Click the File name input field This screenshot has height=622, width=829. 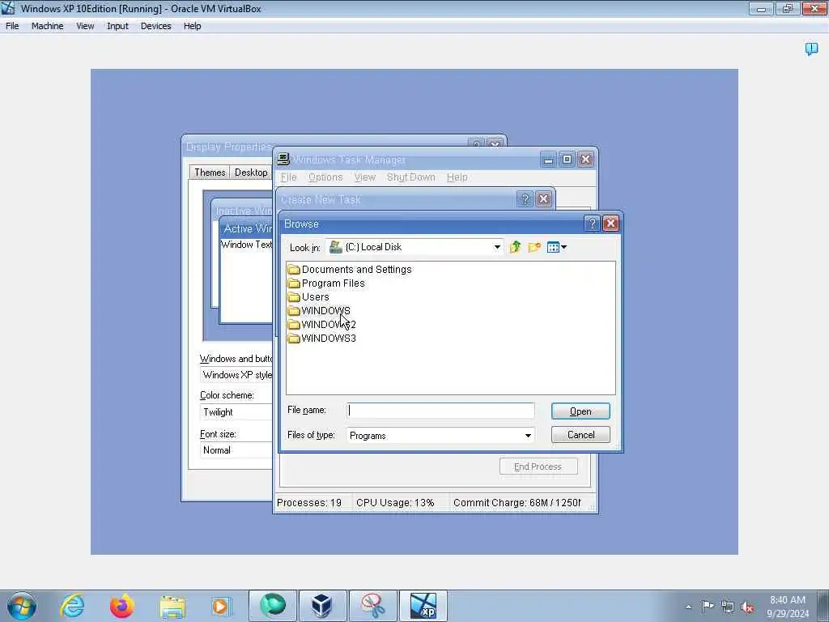point(440,411)
